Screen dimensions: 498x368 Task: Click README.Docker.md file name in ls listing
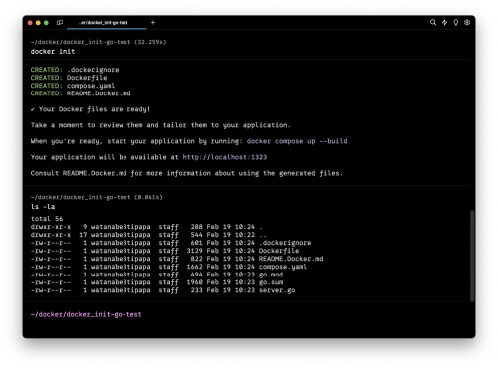point(291,259)
